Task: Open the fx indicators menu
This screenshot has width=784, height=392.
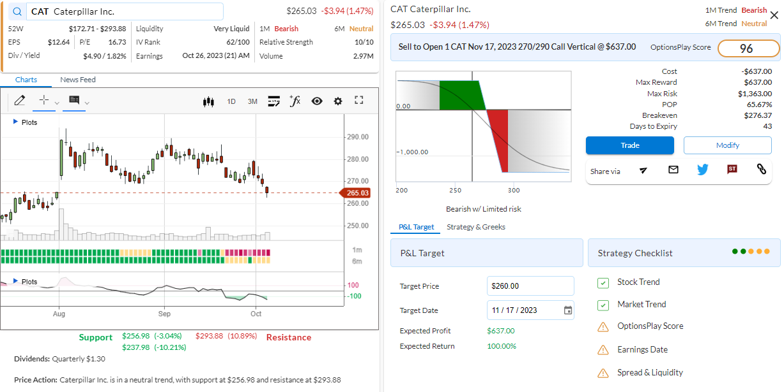Action: click(x=295, y=101)
